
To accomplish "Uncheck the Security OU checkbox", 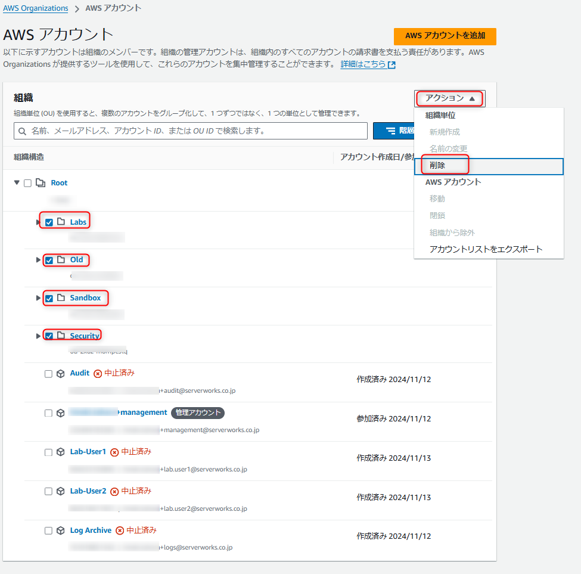I will point(49,336).
